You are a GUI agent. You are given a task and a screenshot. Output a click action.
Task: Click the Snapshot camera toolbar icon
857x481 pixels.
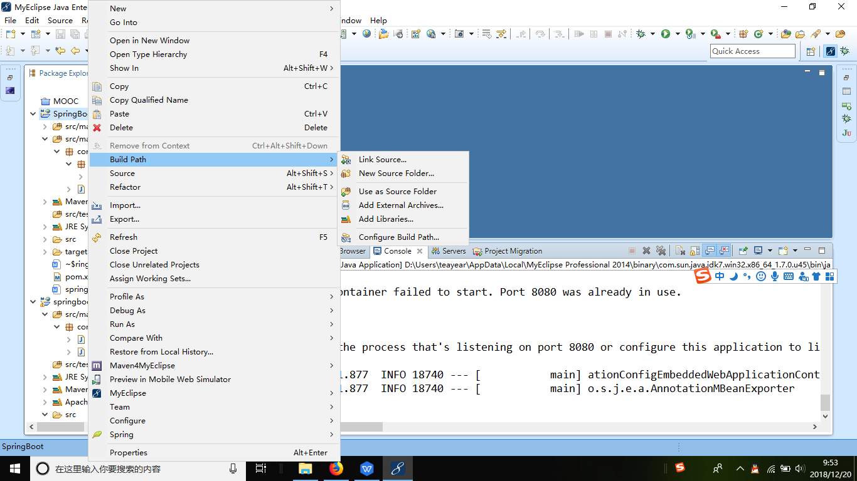click(459, 34)
